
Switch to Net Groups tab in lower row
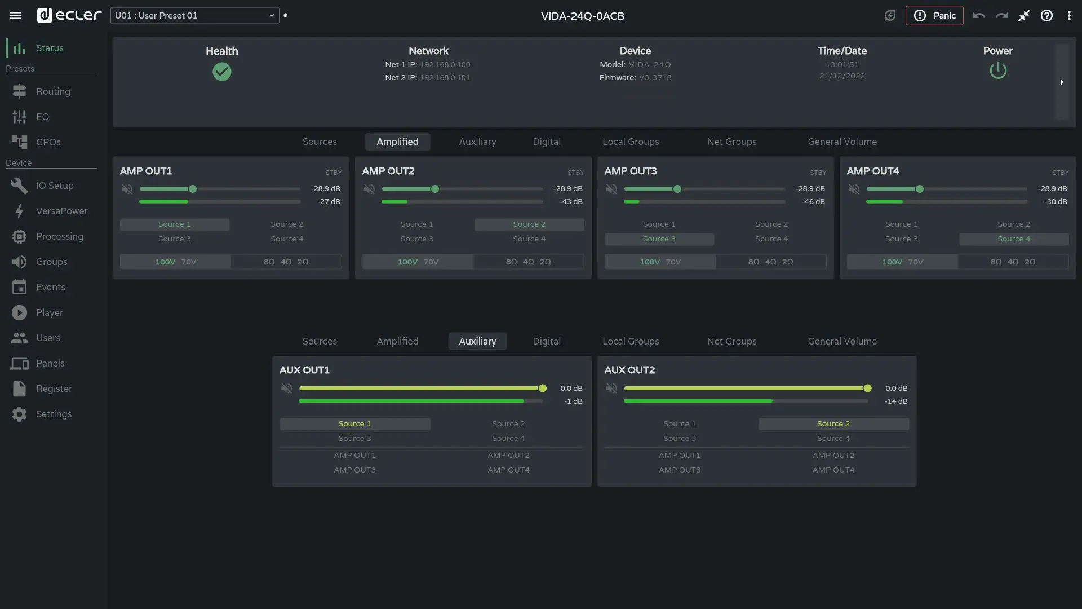(x=731, y=341)
